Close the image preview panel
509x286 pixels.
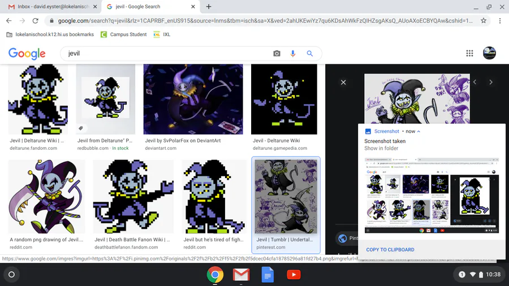coord(343,83)
